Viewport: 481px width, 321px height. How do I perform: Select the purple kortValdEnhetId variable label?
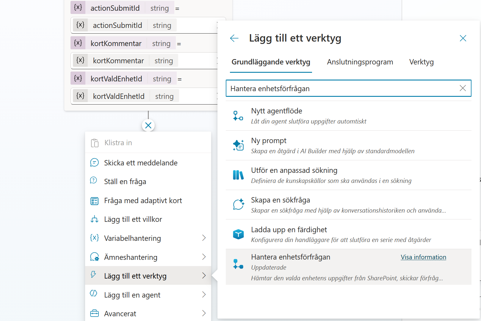(x=123, y=79)
